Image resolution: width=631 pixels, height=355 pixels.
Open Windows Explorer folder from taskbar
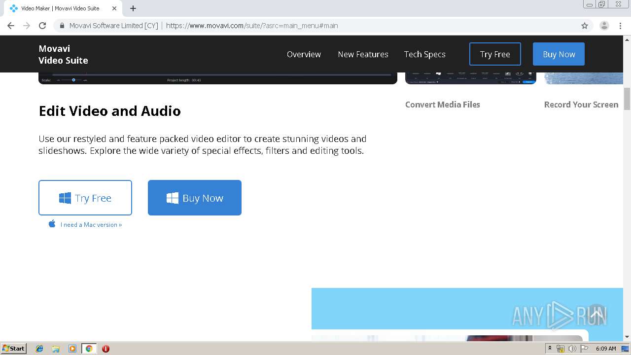click(x=56, y=349)
